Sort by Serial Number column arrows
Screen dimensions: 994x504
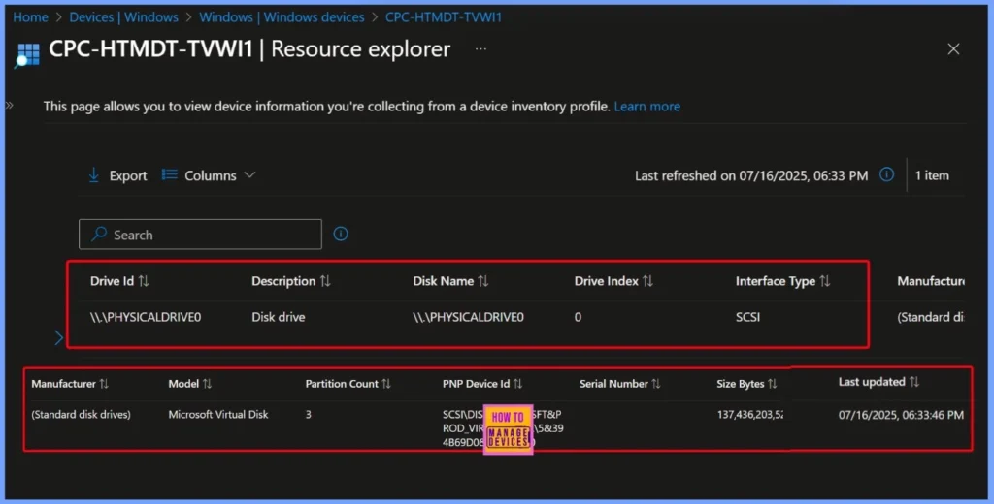[x=656, y=384]
